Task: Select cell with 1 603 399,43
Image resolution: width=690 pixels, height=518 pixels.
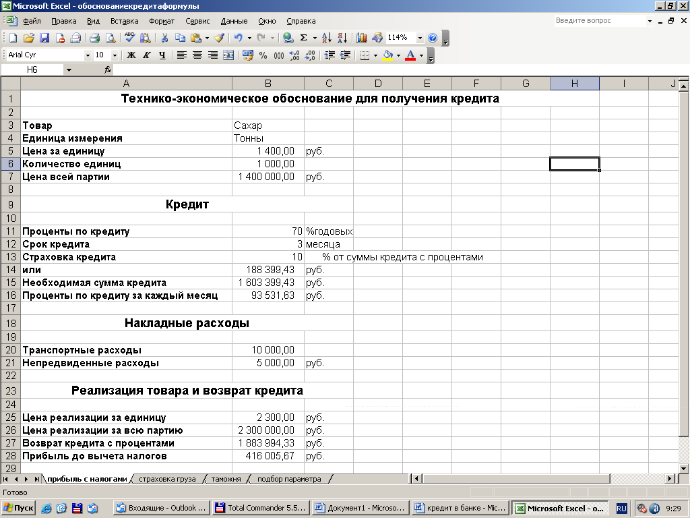Action: tap(268, 283)
